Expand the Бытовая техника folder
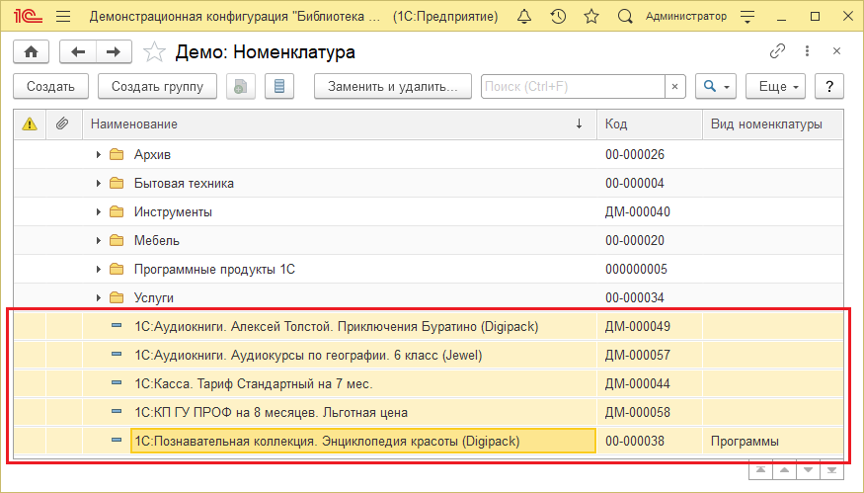864x493 pixels. tap(98, 183)
